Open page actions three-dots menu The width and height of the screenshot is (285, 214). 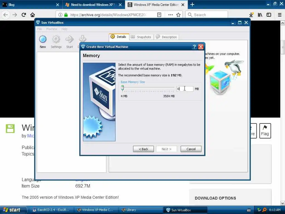(171, 15)
